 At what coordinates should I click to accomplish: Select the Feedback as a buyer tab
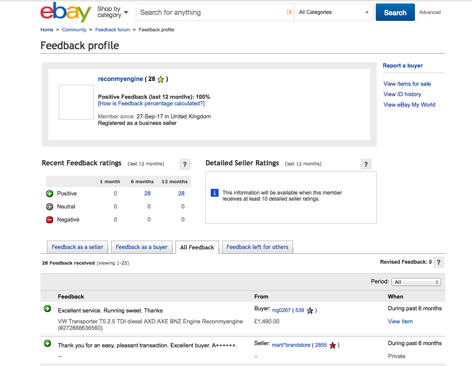[x=142, y=247]
